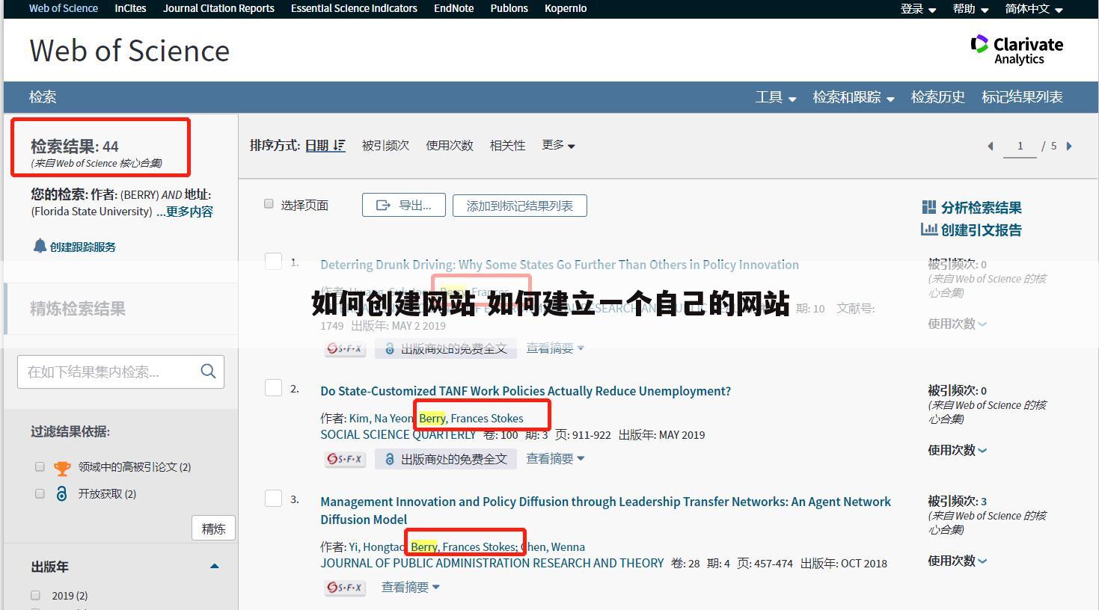This screenshot has width=1099, height=610.
Task: Click the 检索 search tab
Action: pyautogui.click(x=43, y=97)
